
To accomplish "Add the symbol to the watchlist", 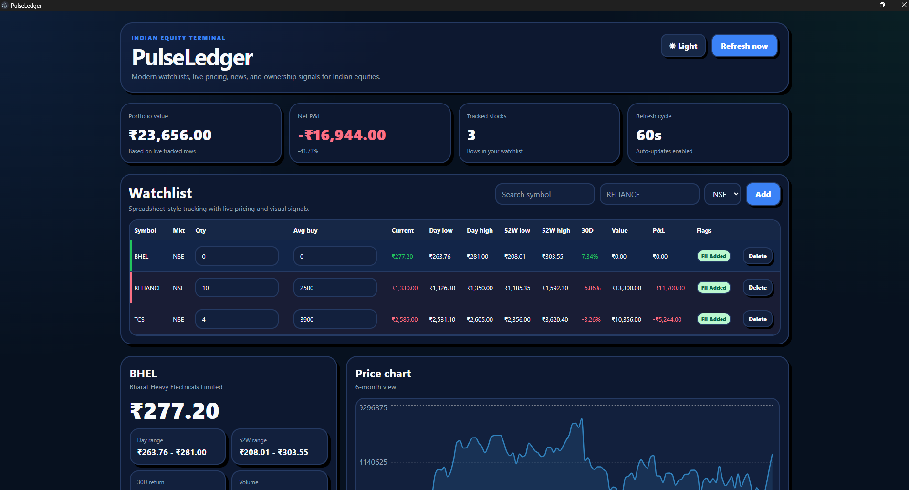I will point(763,194).
